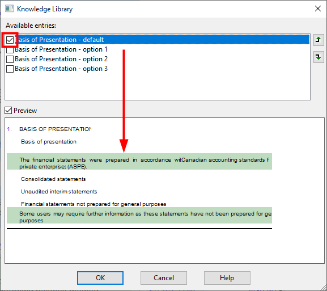The image size is (327, 291).
Task: Click "Unaudited interim statements" line in preview
Action: 59,192
